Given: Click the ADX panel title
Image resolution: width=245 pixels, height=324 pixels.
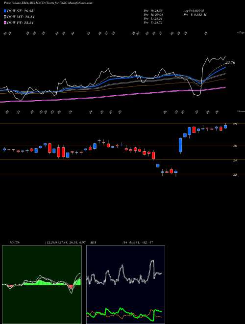Looking at the screenshot, I should [x=94, y=242].
